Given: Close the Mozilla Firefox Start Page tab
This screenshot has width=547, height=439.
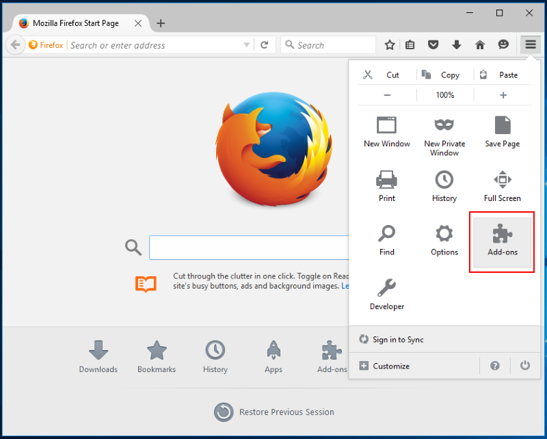Looking at the screenshot, I should tap(138, 23).
